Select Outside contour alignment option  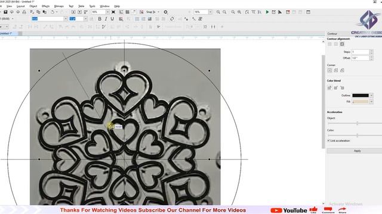coord(342,44)
